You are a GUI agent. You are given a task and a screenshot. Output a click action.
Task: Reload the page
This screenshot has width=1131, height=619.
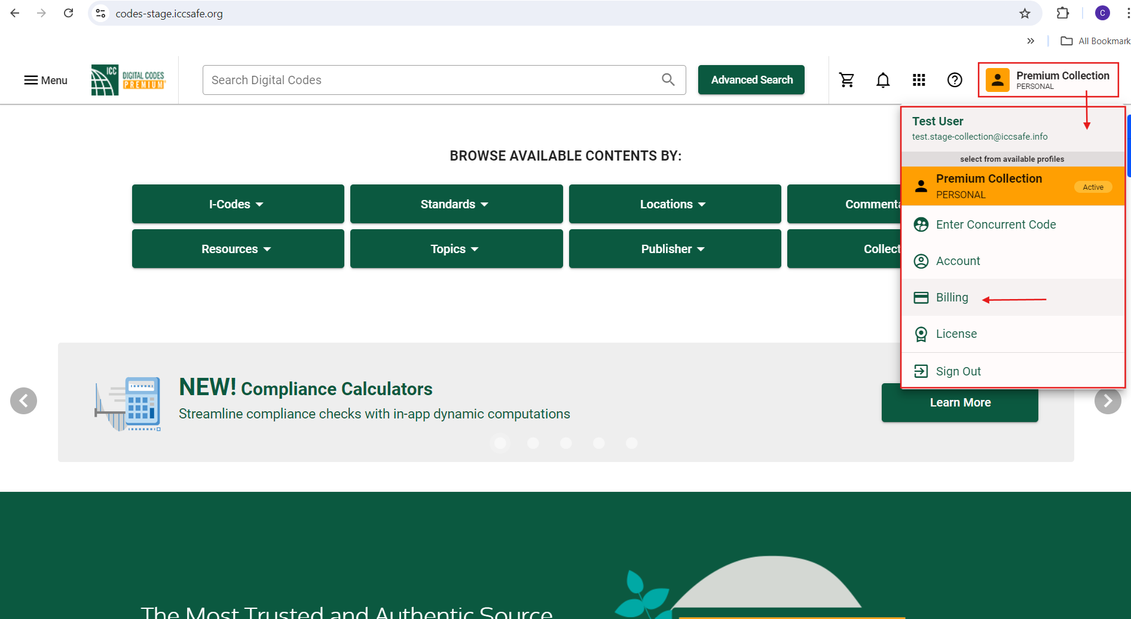click(68, 13)
